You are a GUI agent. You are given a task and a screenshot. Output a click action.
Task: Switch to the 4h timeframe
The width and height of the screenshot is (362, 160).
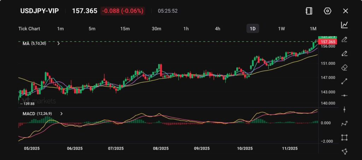tap(218, 29)
